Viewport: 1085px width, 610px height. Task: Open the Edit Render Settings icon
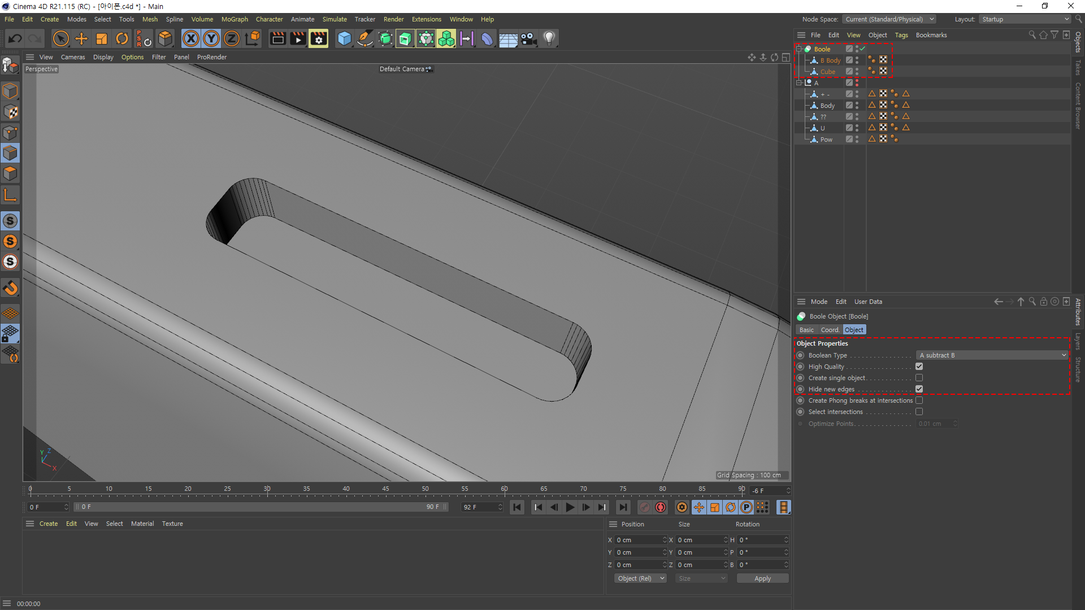point(319,39)
